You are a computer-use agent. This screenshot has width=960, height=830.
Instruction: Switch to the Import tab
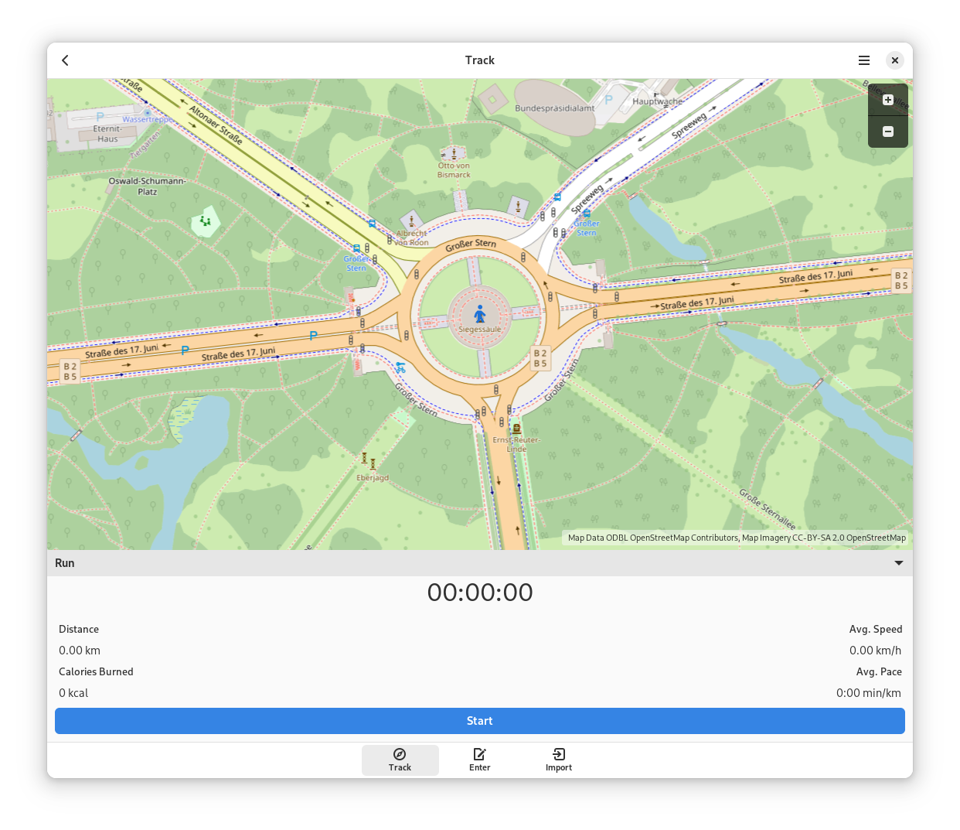click(559, 760)
